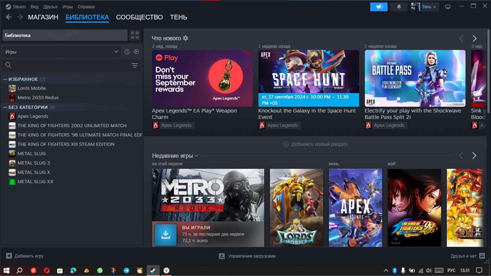491x276 pixels.
Task: Enter Big Picture mode via display icon
Action: pyautogui.click(x=448, y=7)
